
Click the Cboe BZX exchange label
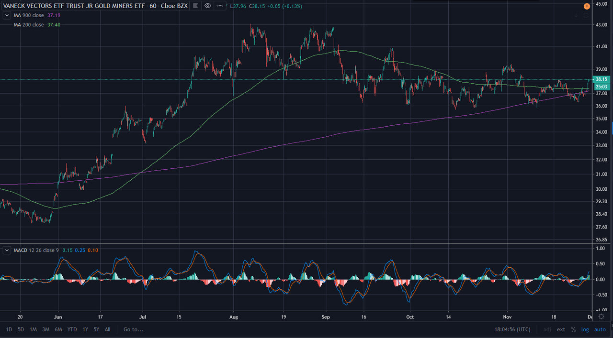(174, 6)
